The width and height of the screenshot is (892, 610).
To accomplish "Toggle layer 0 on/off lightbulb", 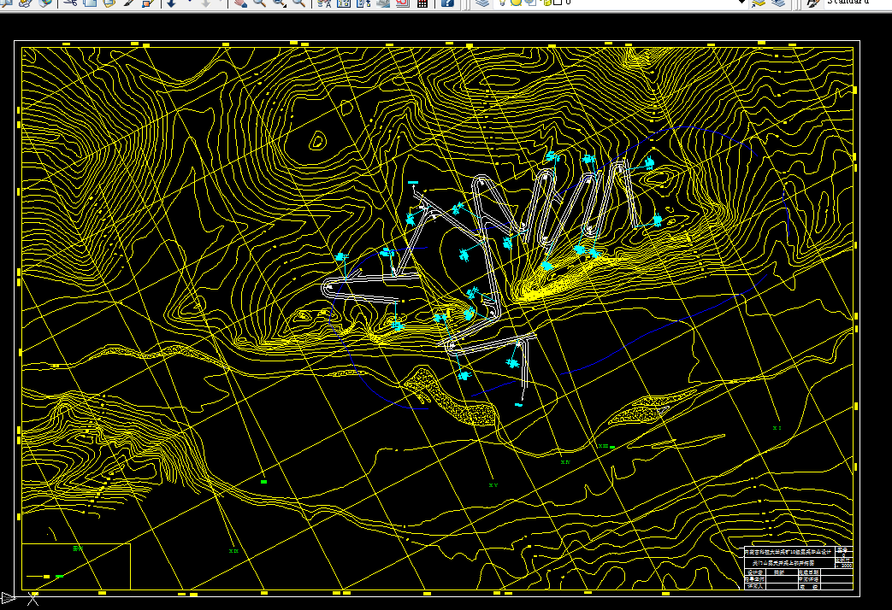I will point(504,3).
